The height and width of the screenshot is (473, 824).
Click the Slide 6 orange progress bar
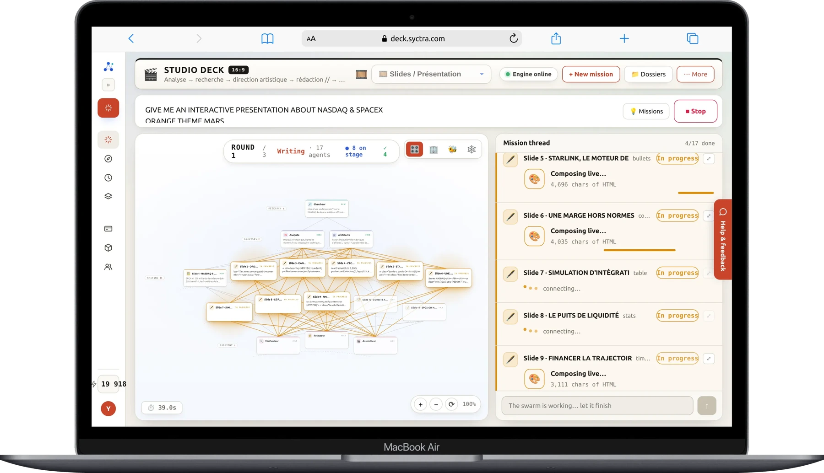point(640,250)
